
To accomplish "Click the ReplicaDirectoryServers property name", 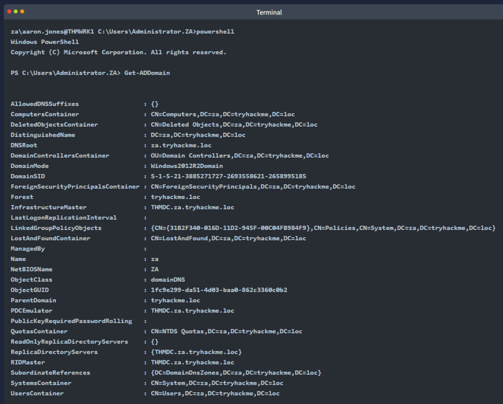I will click(x=54, y=352).
